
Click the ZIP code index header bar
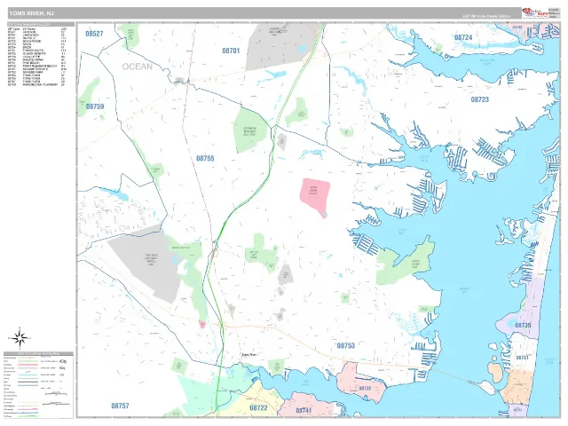[41, 24]
